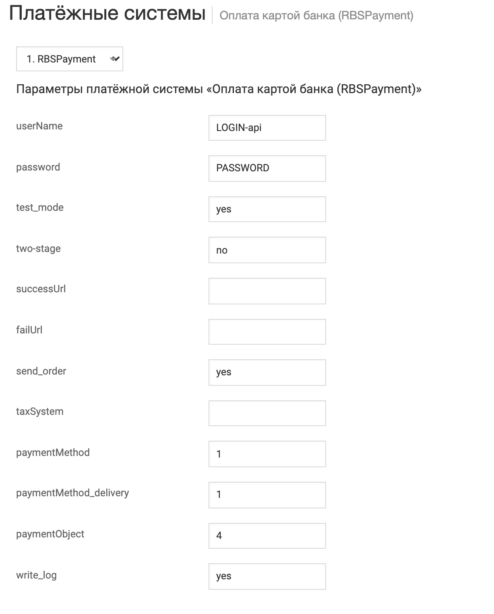The width and height of the screenshot is (494, 614).
Task: Click the userName label text
Action: pyautogui.click(x=39, y=126)
